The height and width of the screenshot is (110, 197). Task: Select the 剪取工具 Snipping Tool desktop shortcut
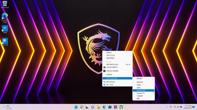(x=5, y=42)
